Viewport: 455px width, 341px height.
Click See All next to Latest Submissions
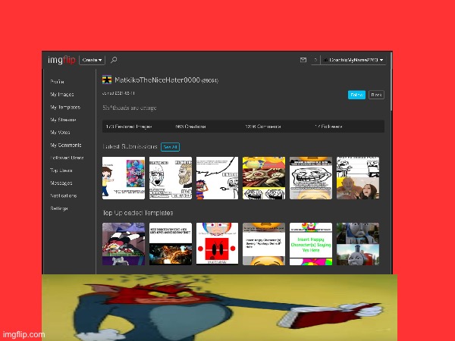point(171,147)
